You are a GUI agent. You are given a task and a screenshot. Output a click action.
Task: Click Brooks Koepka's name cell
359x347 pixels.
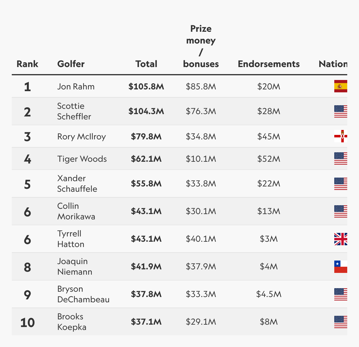pos(72,322)
